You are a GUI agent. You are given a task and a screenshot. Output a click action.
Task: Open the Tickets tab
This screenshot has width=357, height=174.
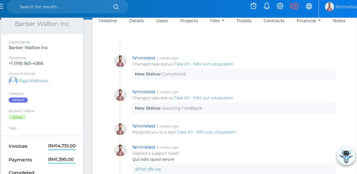pyautogui.click(x=244, y=21)
